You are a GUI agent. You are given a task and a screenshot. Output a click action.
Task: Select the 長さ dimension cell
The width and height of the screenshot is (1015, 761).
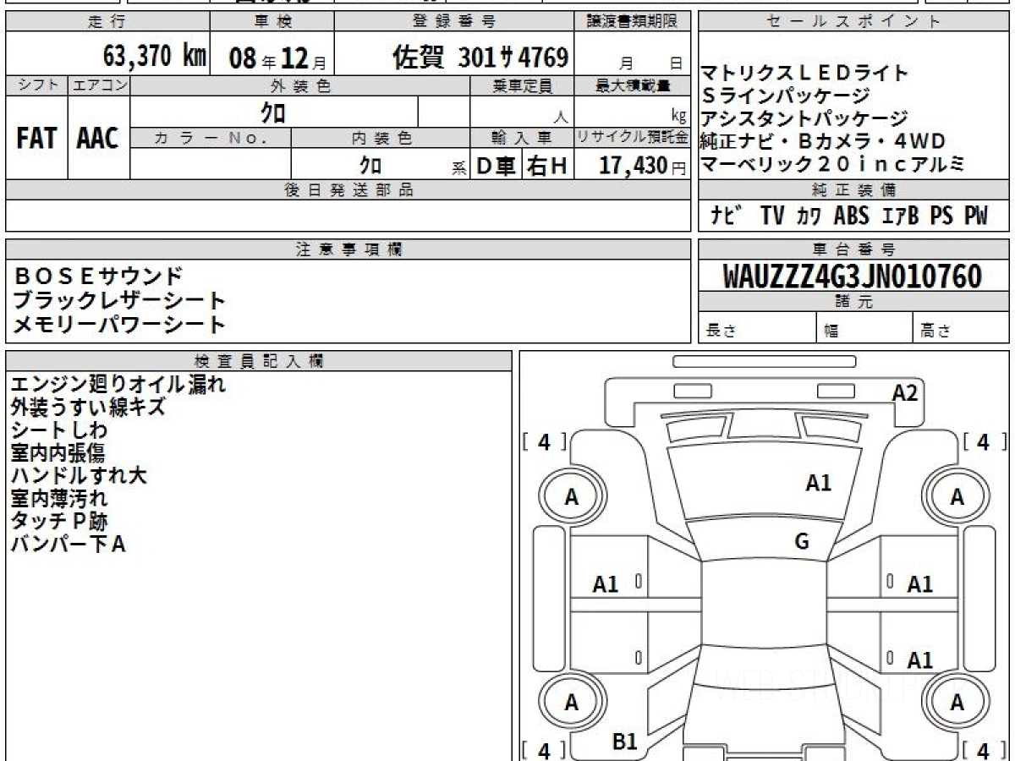(x=758, y=328)
